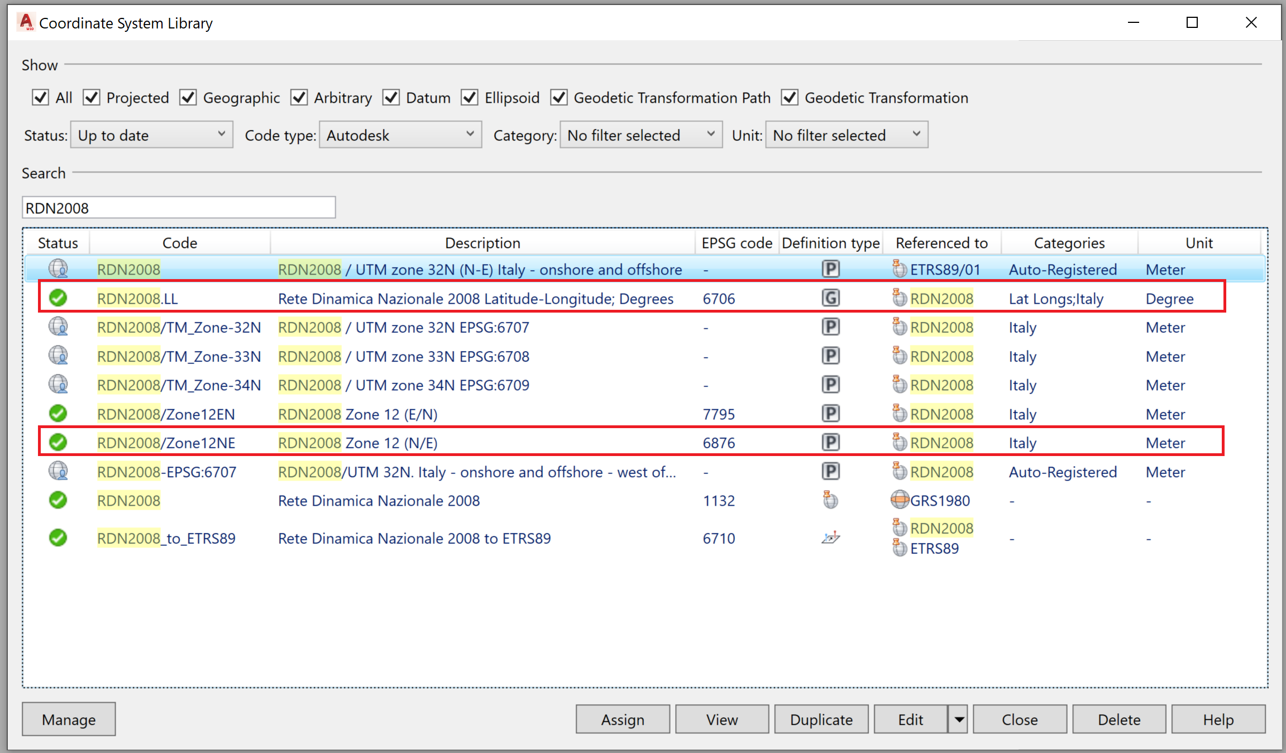The width and height of the screenshot is (1286, 753).
Task: Click the Projected 'P' icon for RDN2008/Zone12EN
Action: click(x=830, y=414)
